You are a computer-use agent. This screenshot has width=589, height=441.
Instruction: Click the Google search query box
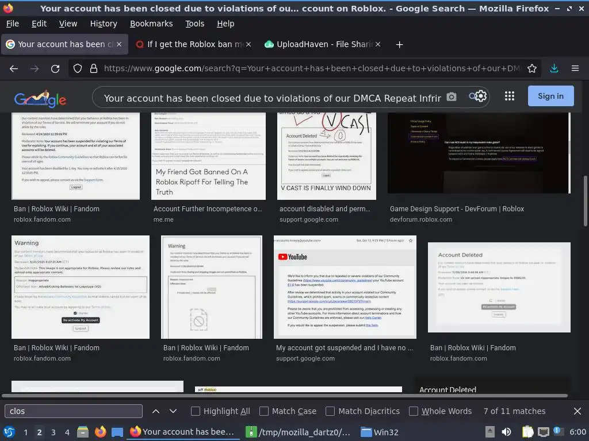[272, 98]
